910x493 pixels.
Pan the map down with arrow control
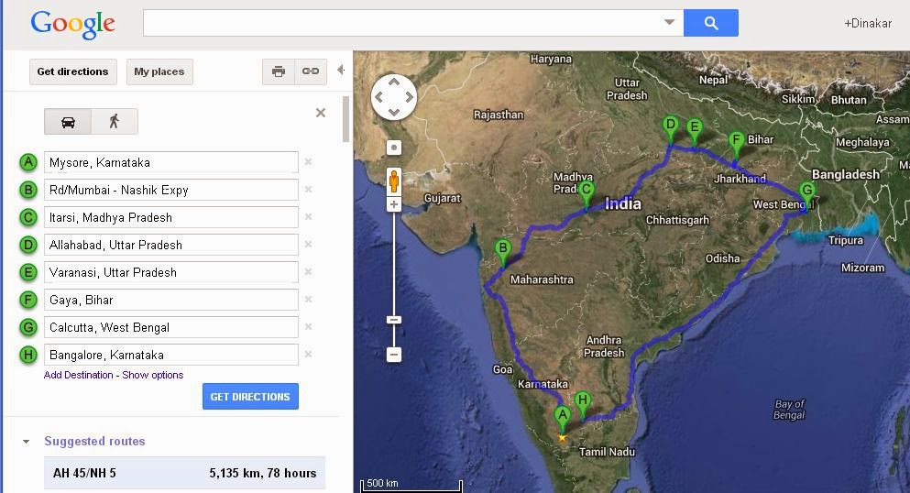(x=394, y=112)
